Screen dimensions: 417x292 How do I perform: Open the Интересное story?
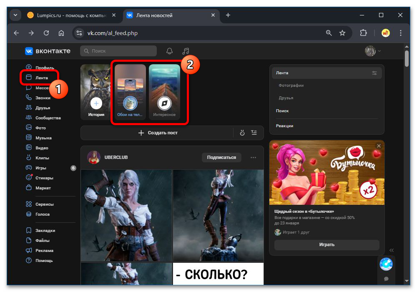click(164, 92)
